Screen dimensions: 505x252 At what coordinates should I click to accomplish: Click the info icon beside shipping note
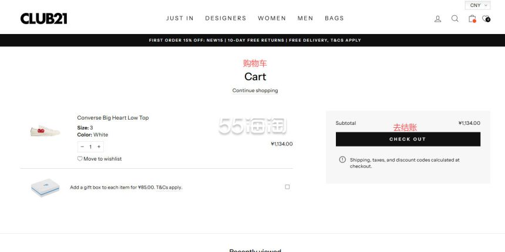tap(342, 159)
